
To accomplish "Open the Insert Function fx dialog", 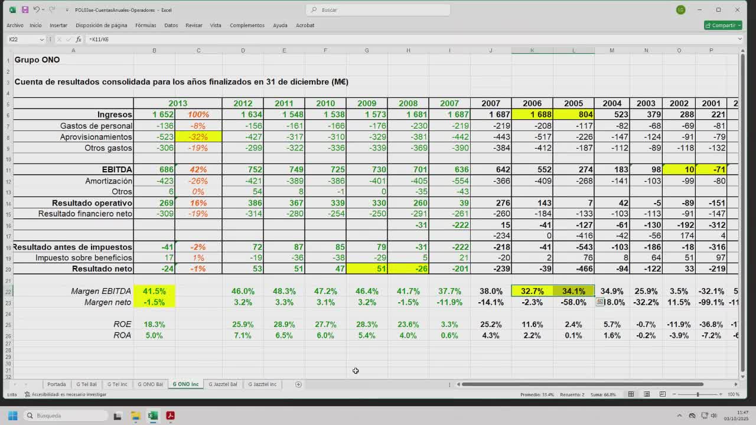I will [79, 40].
